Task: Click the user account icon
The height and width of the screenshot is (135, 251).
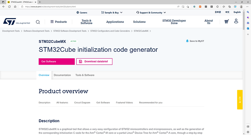Action: [x=236, y=21]
